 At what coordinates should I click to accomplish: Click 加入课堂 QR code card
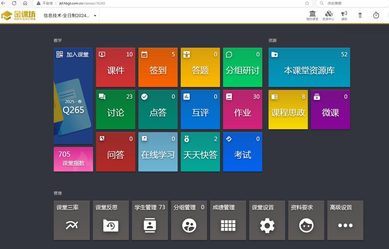[x=73, y=96]
